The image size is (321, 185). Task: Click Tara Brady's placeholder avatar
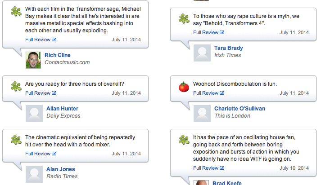(202, 53)
